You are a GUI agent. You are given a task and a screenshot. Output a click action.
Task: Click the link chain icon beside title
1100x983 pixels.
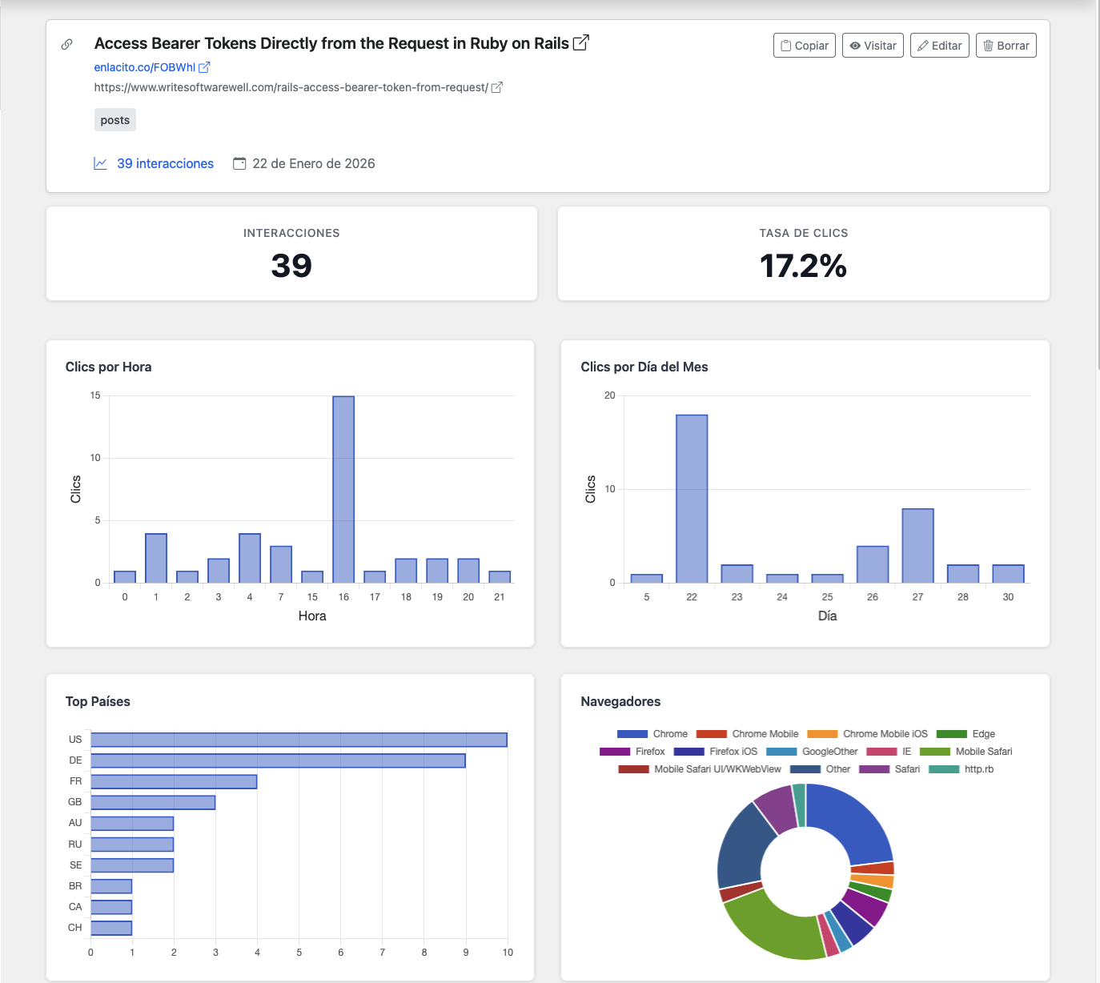point(67,44)
